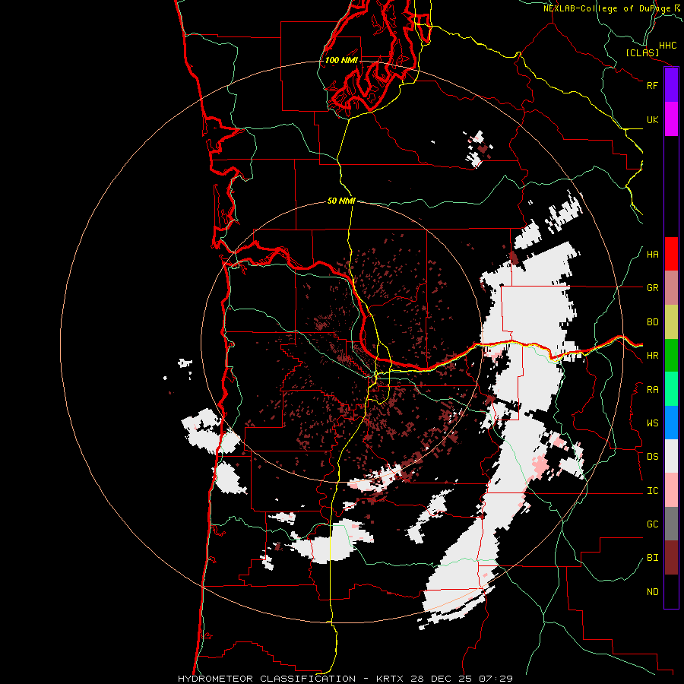The image size is (684, 684).
Task: Click the 'WS' legend label
Action: click(652, 423)
